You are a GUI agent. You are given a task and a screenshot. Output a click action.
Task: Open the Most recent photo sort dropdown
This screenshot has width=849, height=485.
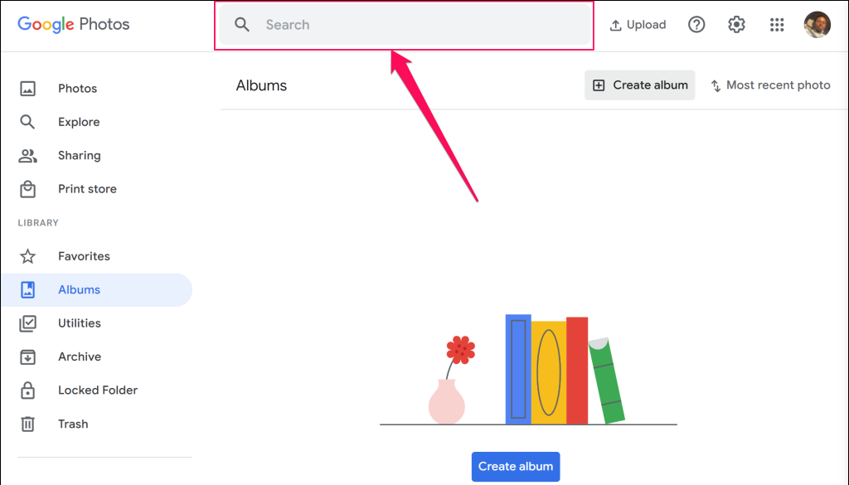pos(770,85)
